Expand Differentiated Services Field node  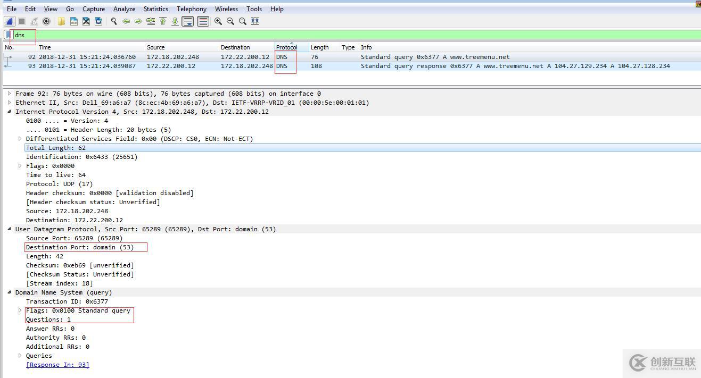20,139
